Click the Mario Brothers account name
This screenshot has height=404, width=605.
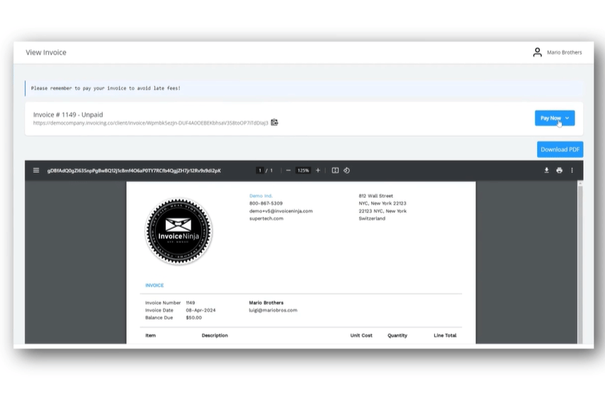(564, 52)
